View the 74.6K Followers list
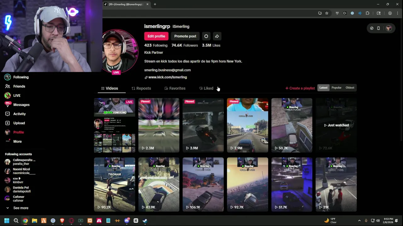 (184, 46)
